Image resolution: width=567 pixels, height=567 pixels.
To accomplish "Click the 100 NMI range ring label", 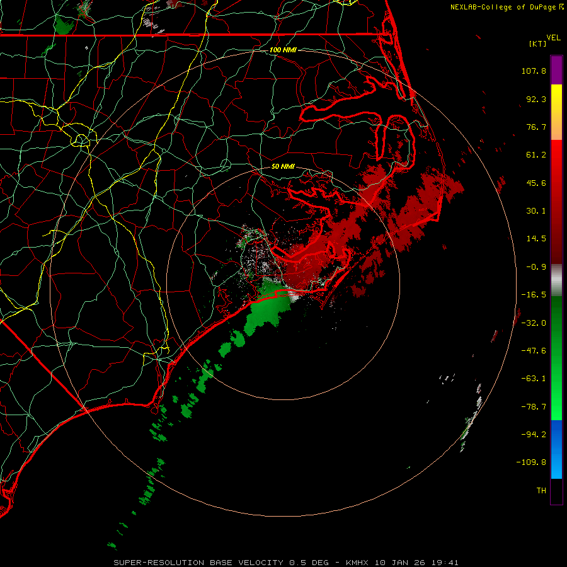I will pos(283,50).
